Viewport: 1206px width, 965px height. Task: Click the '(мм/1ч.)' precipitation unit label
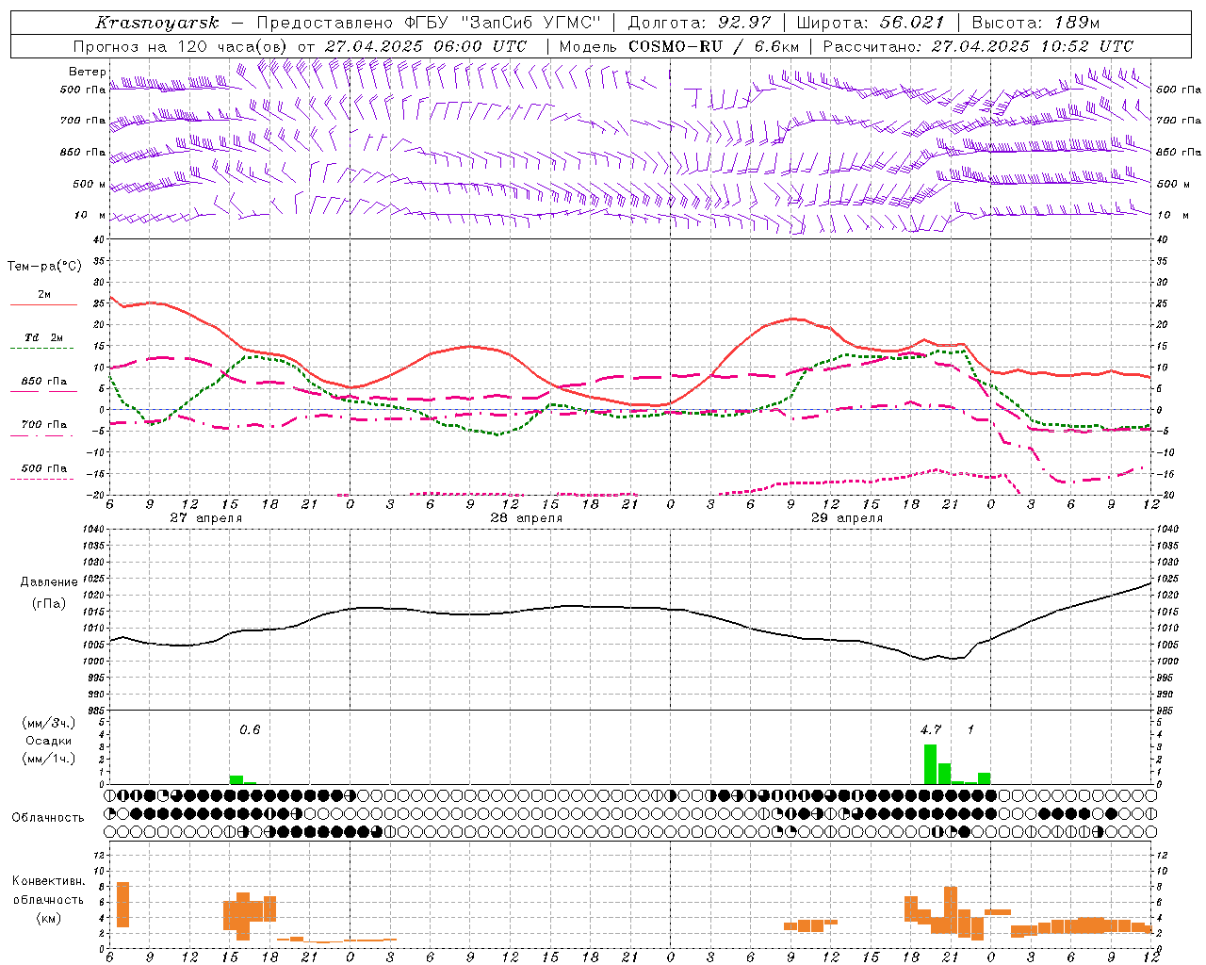pyautogui.click(x=49, y=759)
